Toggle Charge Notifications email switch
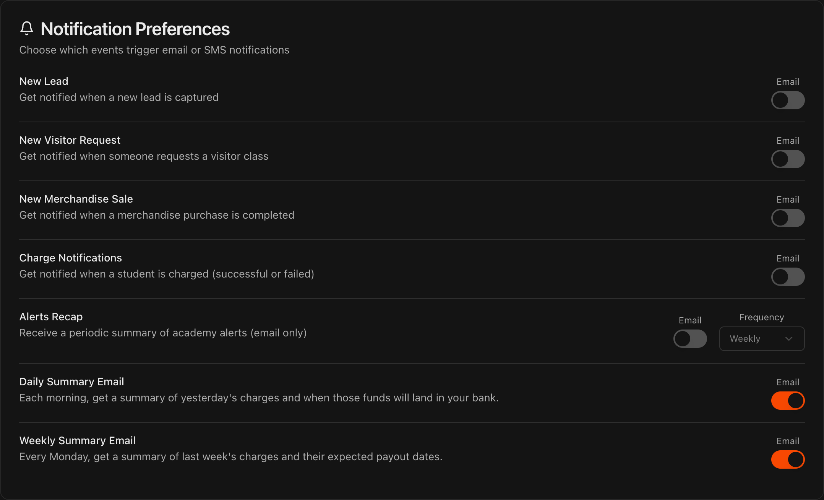The height and width of the screenshot is (500, 824). pyautogui.click(x=788, y=277)
